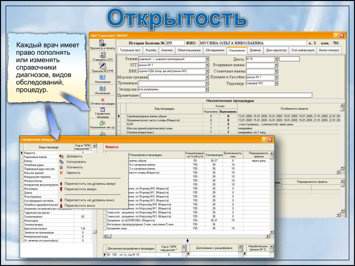Open Просмотр и печать sidebar icon
The image size is (355, 266).
[x=103, y=43]
